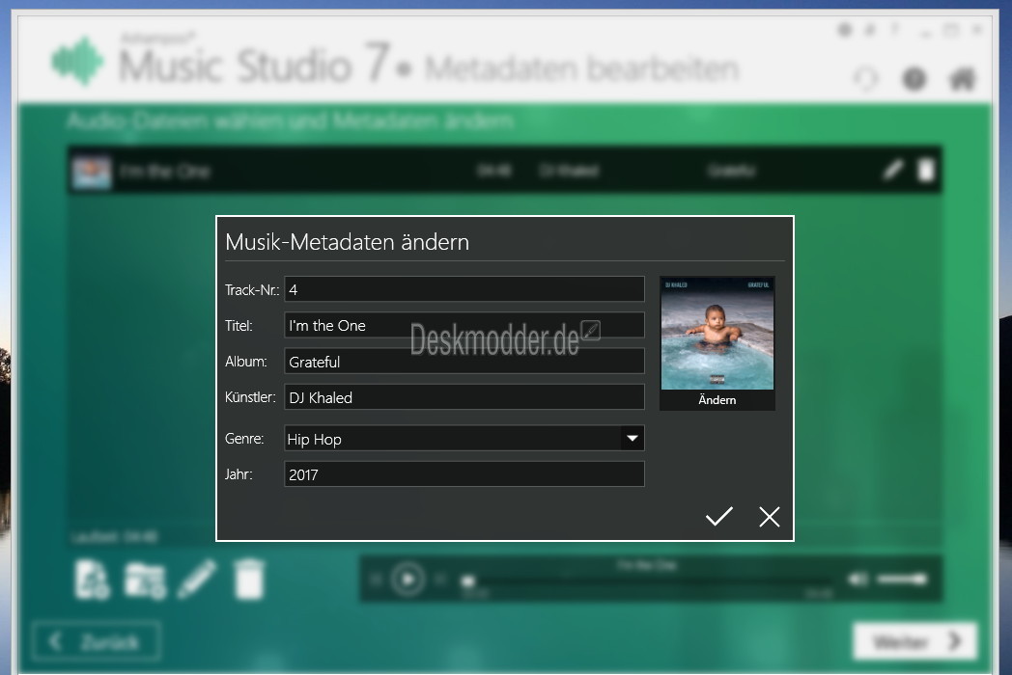The height and width of the screenshot is (675, 1012).
Task: Click the trash icon in track row
Action: click(x=925, y=171)
